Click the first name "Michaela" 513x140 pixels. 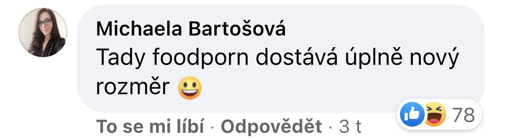coord(139,29)
